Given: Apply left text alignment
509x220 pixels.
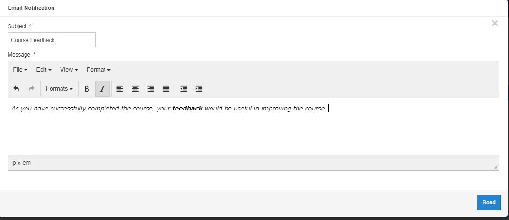Looking at the screenshot, I should (x=120, y=89).
